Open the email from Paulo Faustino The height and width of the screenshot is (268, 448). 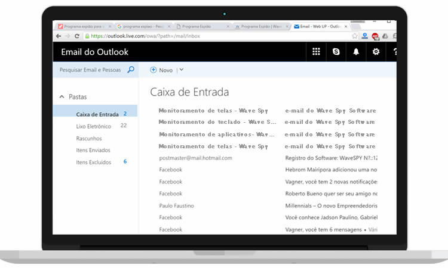point(176,205)
